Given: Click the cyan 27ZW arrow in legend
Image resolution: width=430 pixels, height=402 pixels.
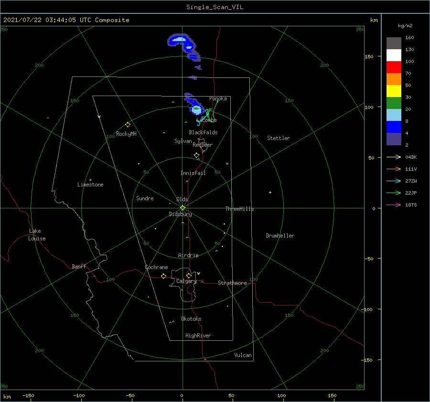Looking at the screenshot, I should 394,181.
